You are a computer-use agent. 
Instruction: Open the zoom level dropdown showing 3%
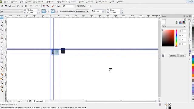point(73,6)
